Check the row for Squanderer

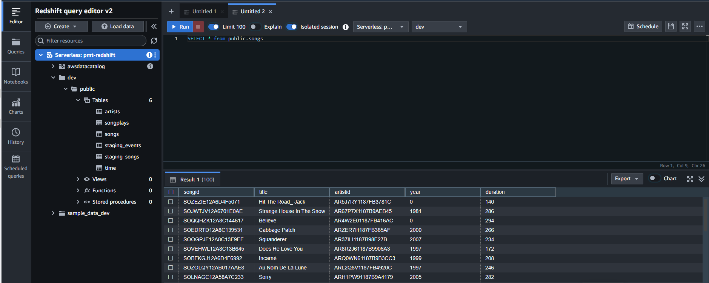[x=171, y=239]
